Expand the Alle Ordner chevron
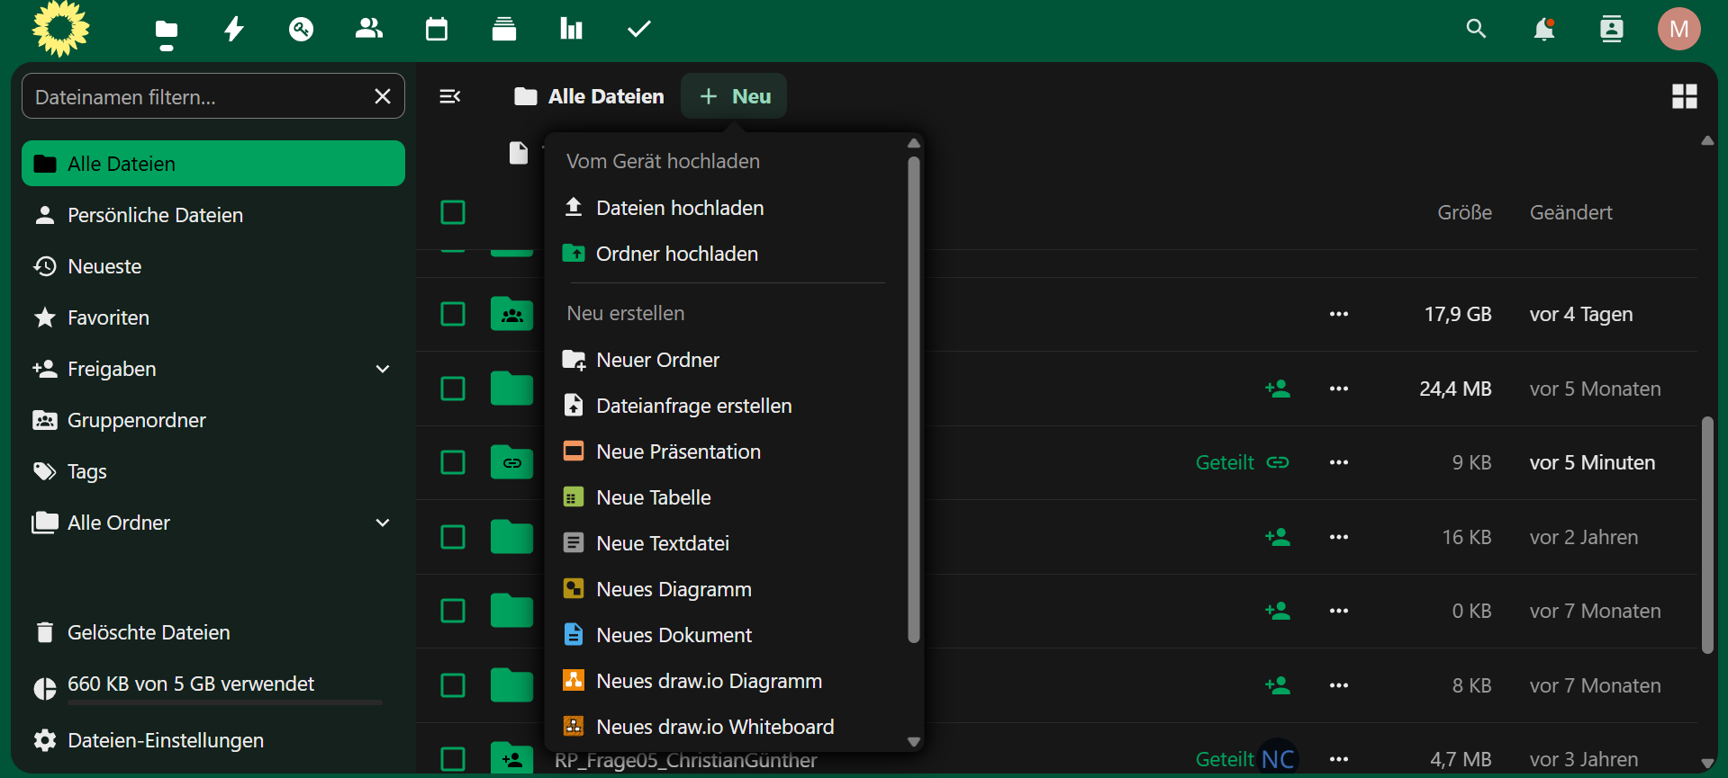The width and height of the screenshot is (1728, 778). click(383, 523)
